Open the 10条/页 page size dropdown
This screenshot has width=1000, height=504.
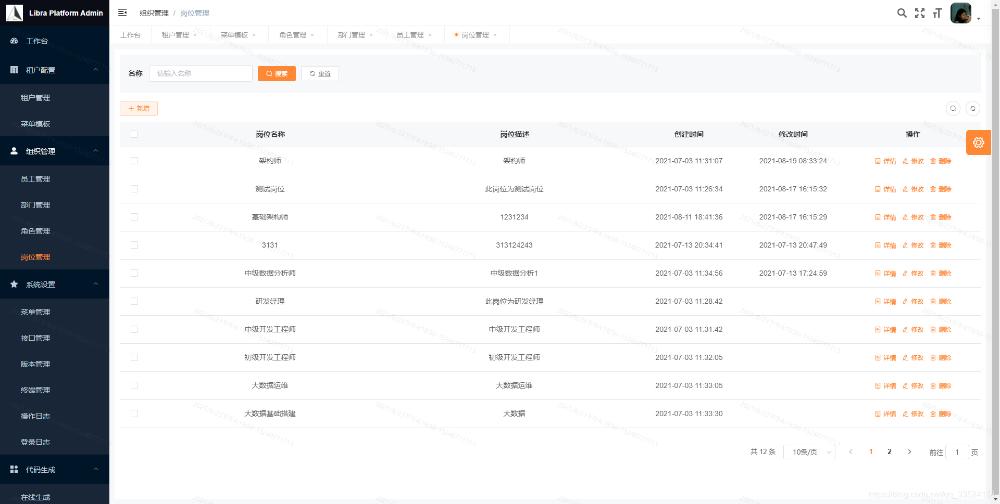pyautogui.click(x=809, y=451)
